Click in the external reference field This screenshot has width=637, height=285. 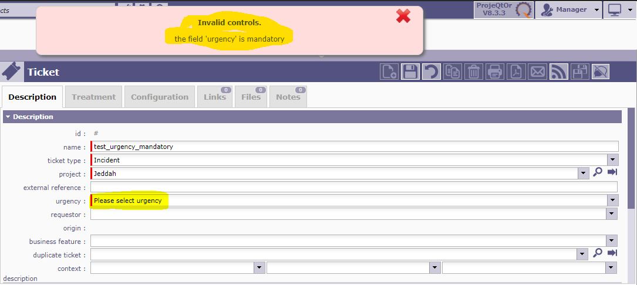pyautogui.click(x=354, y=186)
